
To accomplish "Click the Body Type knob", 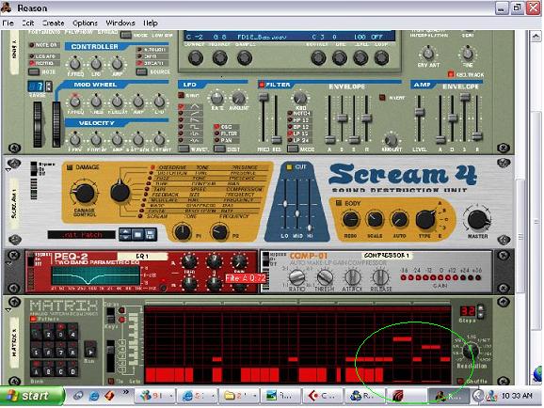I will [x=425, y=219].
